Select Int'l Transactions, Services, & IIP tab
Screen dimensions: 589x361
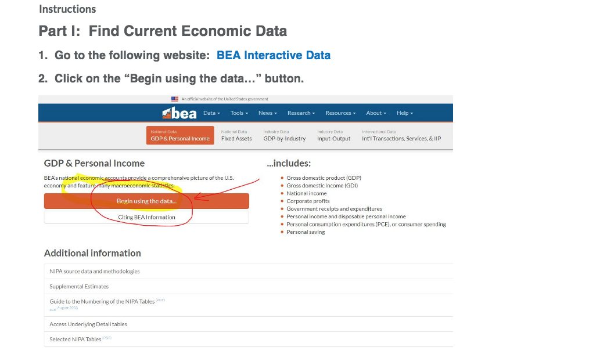tap(401, 135)
